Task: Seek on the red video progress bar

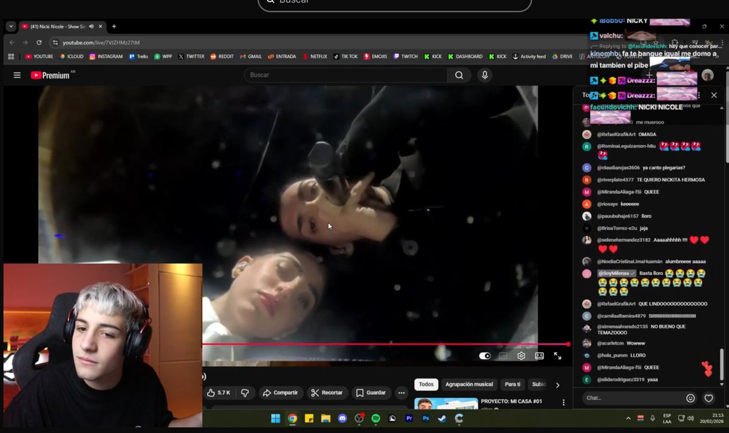Action: coord(385,344)
